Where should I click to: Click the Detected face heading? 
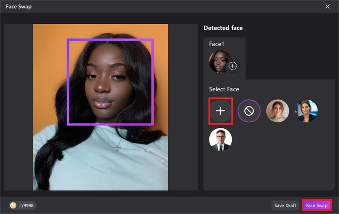tap(223, 28)
